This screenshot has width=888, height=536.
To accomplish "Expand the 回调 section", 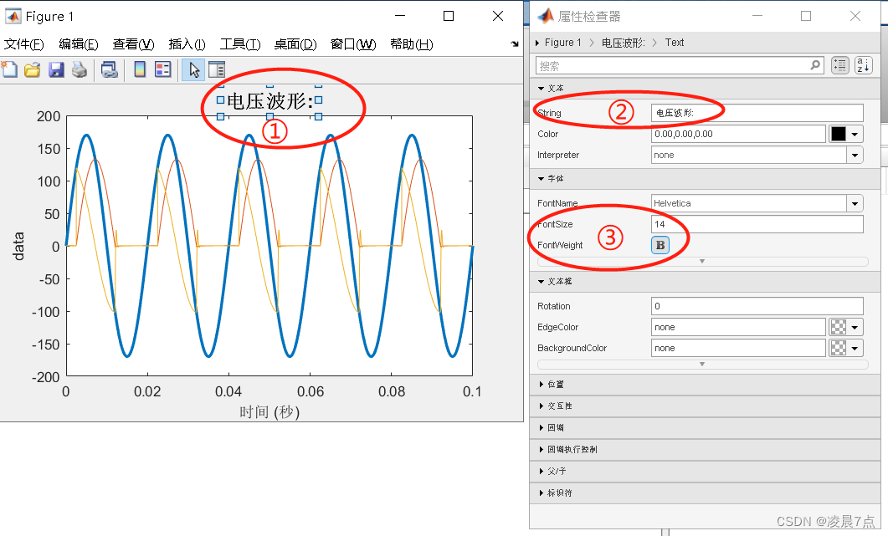I will pos(542,427).
